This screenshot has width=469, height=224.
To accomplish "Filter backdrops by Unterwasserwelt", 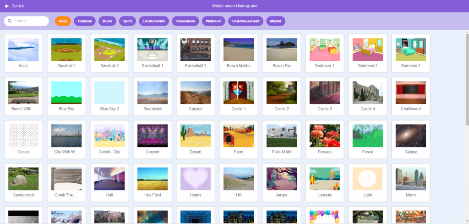I will point(245,21).
